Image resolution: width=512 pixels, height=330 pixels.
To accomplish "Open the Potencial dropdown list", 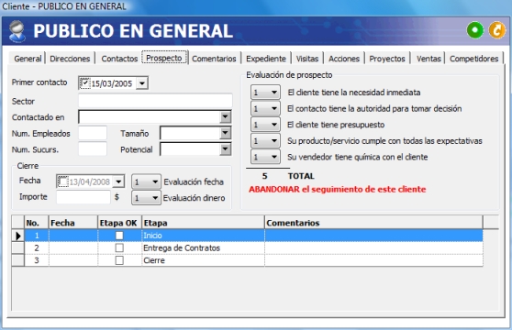I will pyautogui.click(x=225, y=149).
